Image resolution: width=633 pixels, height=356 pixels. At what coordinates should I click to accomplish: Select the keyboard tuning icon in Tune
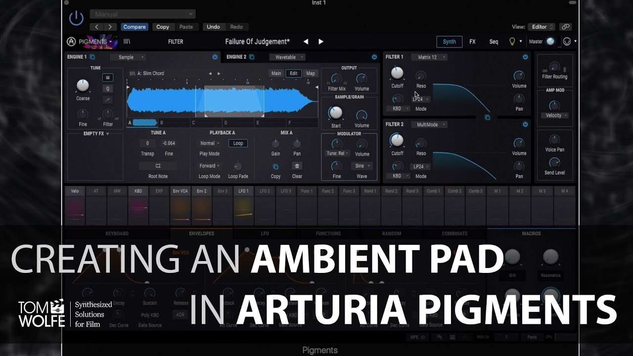point(107,78)
